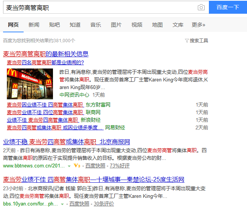
Task: Click the 新浪财经 source label
Action: pos(91,120)
